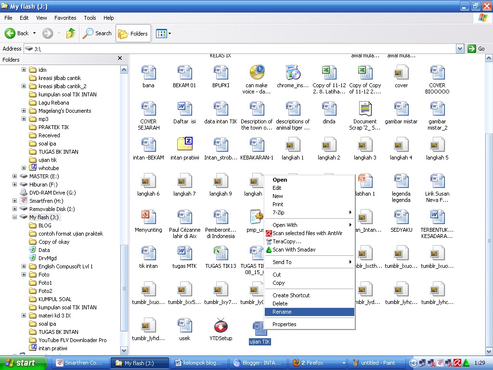Choose Scan With Smadav menu entry
The width and height of the screenshot is (493, 370).
(310, 250)
